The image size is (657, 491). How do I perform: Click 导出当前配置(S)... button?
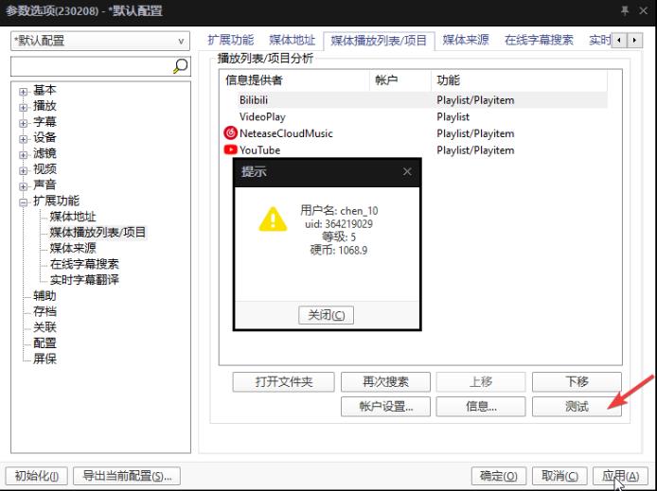click(127, 476)
